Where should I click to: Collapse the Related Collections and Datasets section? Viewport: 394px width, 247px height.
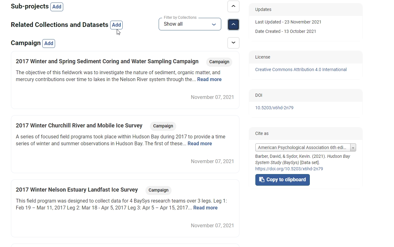coord(233,25)
